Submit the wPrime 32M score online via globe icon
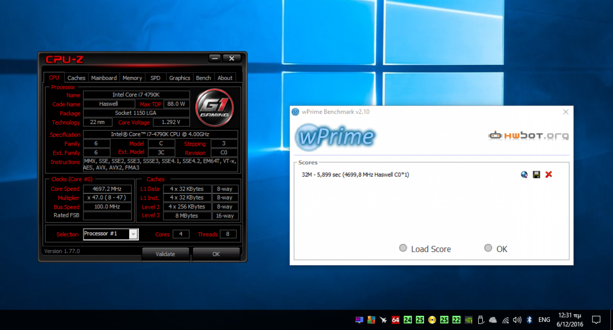The width and height of the screenshot is (613, 330). (x=524, y=174)
